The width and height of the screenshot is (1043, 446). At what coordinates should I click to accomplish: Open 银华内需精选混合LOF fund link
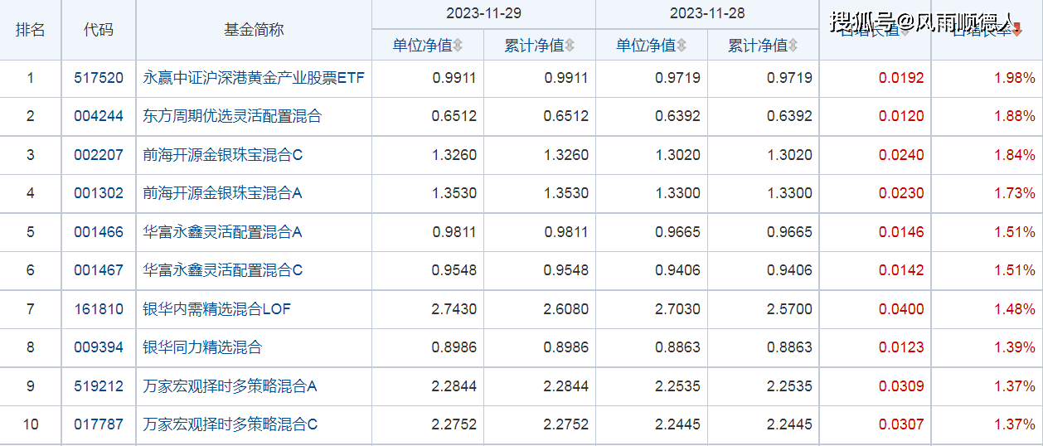[x=217, y=309]
